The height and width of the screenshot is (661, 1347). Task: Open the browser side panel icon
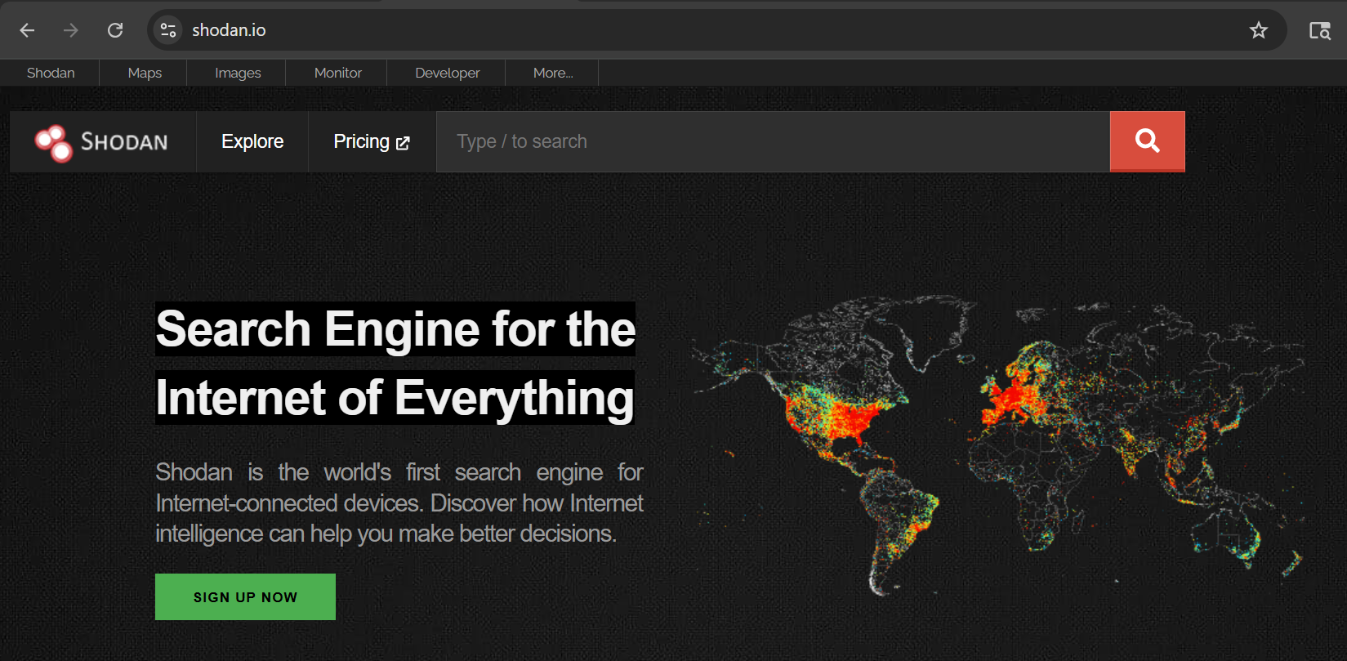1320,30
